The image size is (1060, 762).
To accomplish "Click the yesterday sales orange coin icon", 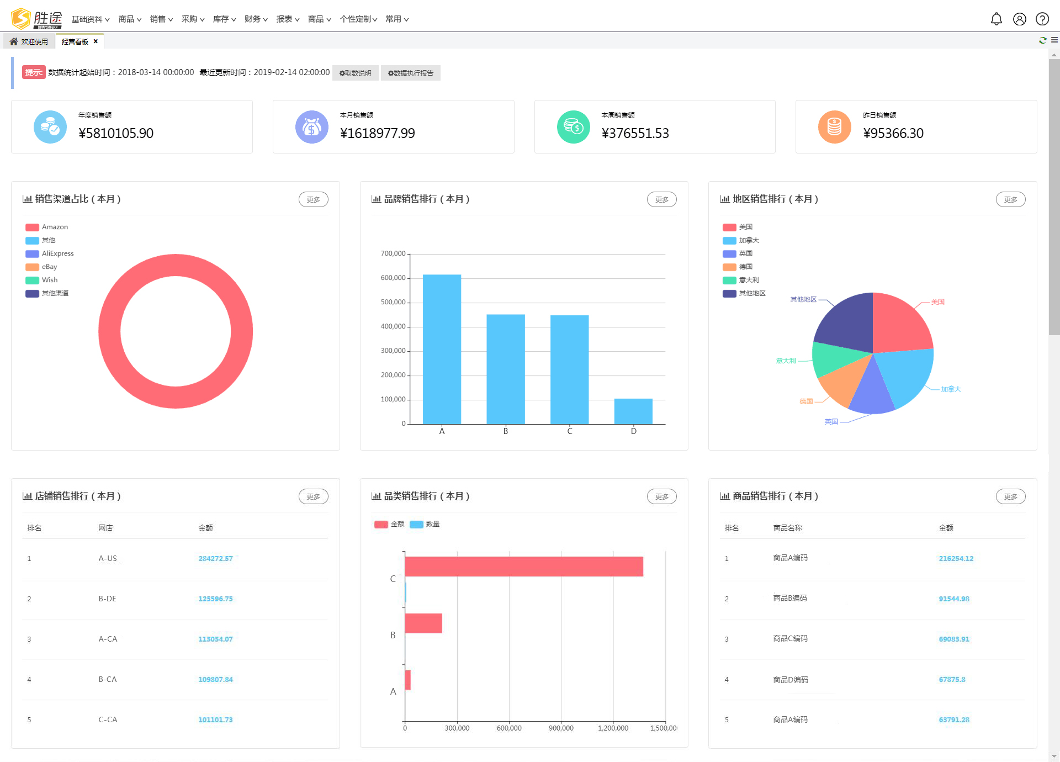I will click(834, 127).
